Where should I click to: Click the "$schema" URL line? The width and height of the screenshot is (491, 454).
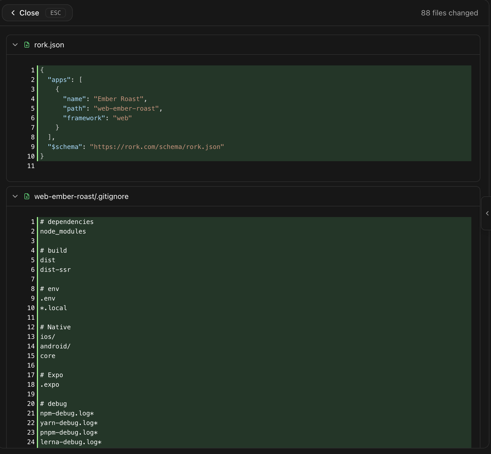pos(254,147)
